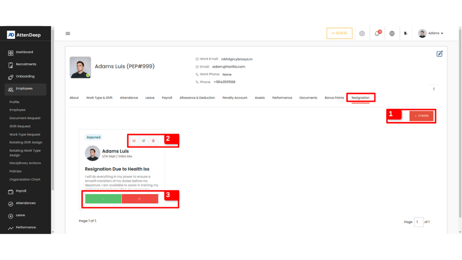
Task: Open settings gear in top bar
Action: point(362,33)
